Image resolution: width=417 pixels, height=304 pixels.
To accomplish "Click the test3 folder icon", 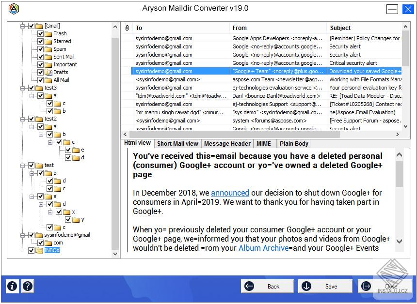I will click(x=39, y=88).
